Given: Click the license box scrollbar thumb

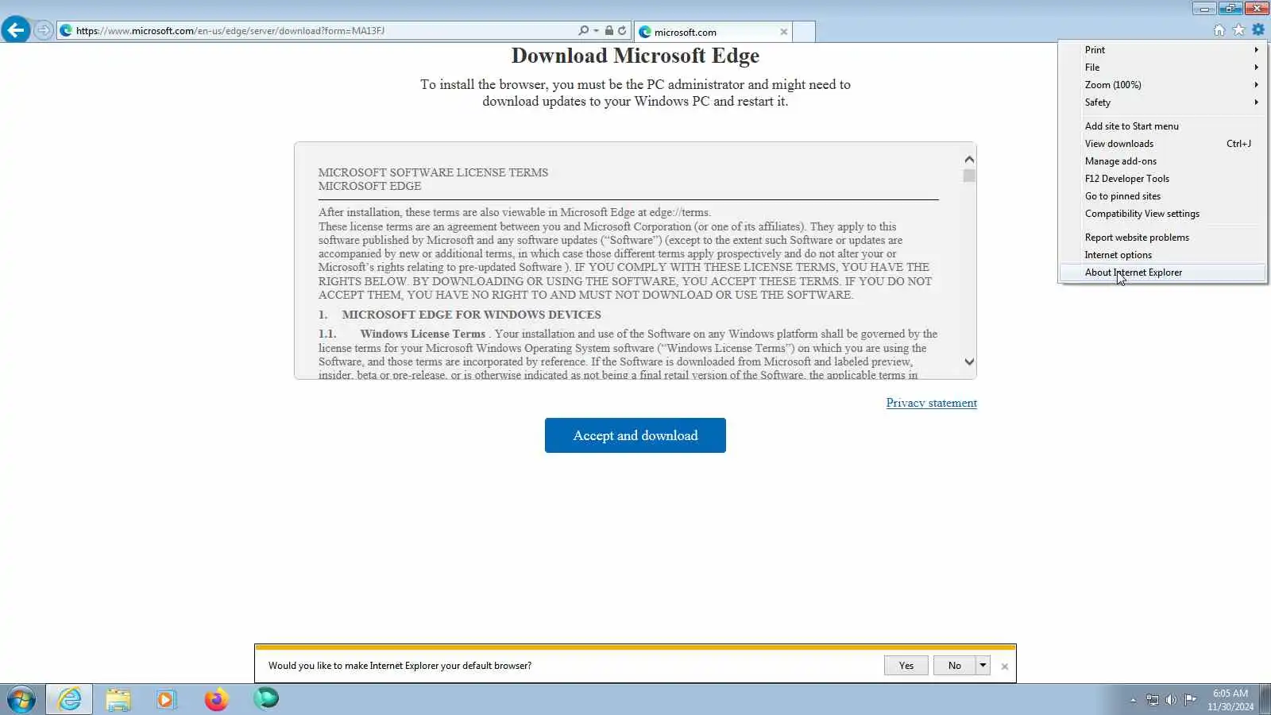Looking at the screenshot, I should click(969, 176).
